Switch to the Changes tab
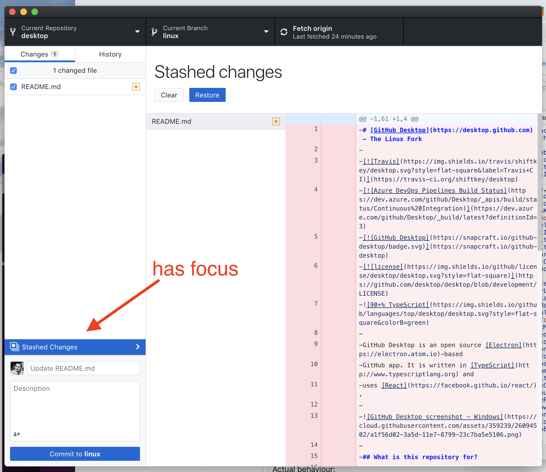This screenshot has width=546, height=472. (x=34, y=54)
